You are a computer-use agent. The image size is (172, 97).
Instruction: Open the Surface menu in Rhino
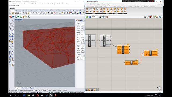click(x=25, y=4)
